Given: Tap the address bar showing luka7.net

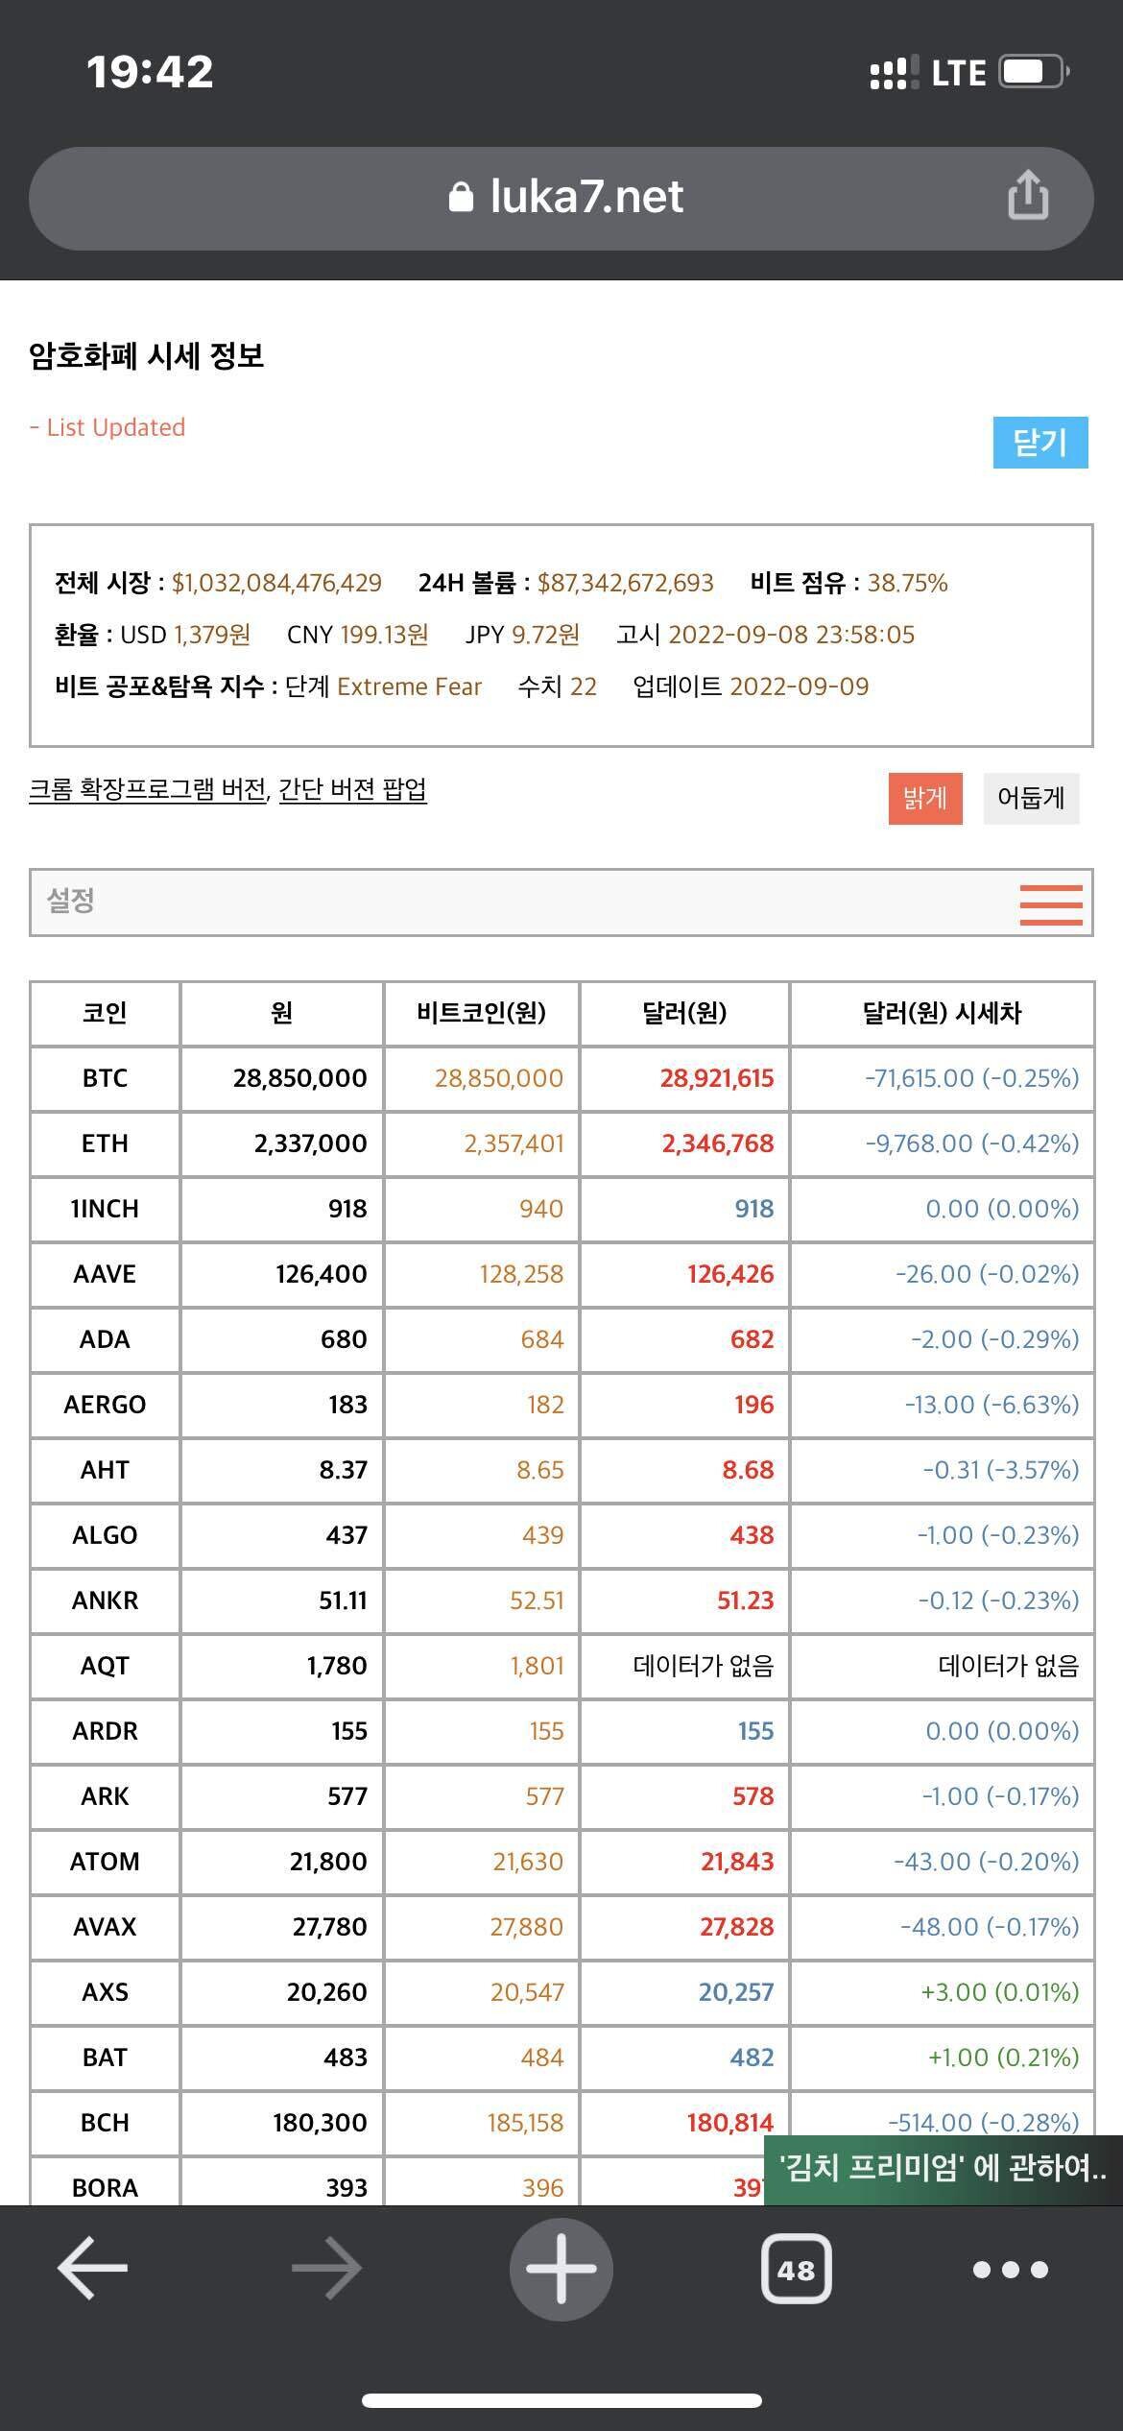Looking at the screenshot, I should (x=561, y=196).
